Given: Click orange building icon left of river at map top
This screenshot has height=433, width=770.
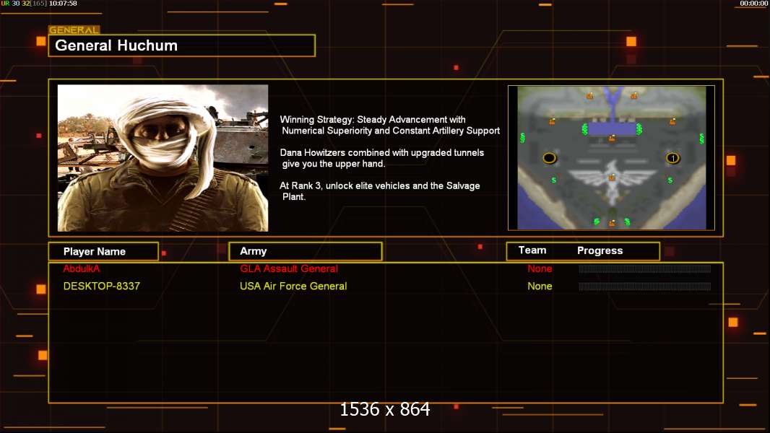Looking at the screenshot, I should pos(589,96).
